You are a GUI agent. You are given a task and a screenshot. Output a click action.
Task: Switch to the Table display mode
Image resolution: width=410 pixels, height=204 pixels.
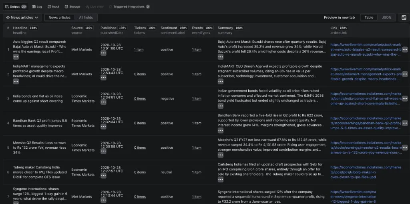point(369,18)
